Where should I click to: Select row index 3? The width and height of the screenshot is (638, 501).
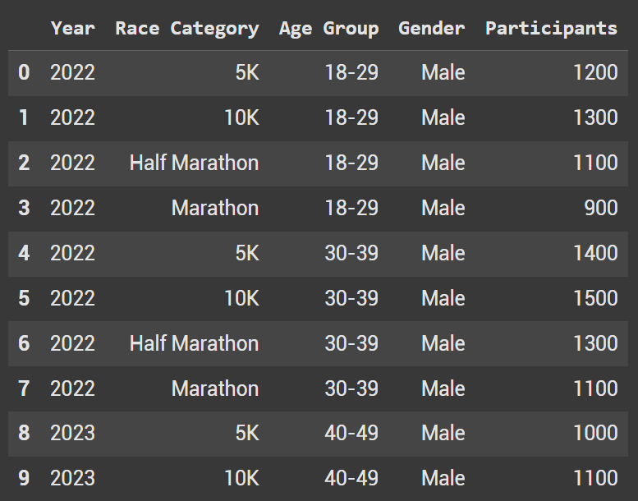(24, 208)
